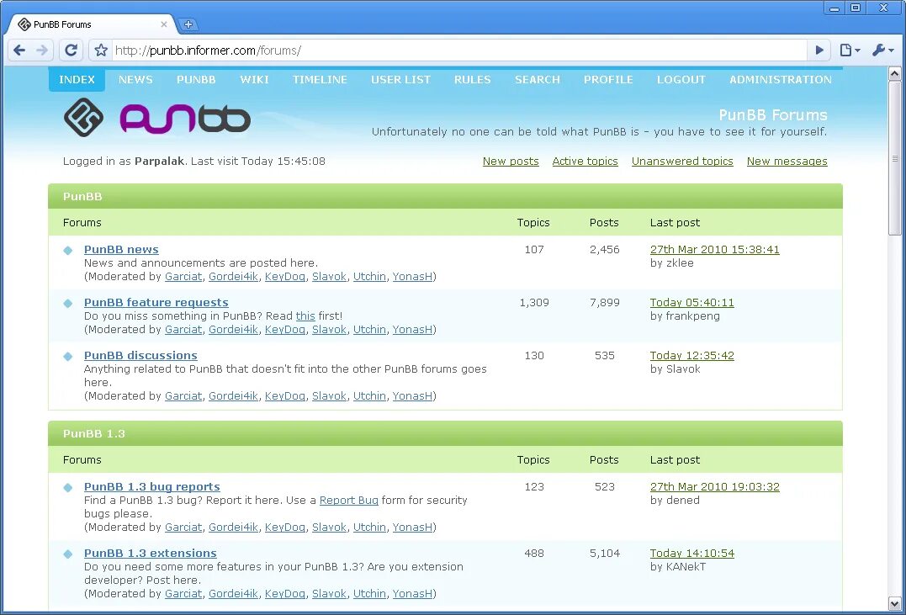
Task: Click LOGOUT in the navigation bar
Action: pyautogui.click(x=681, y=80)
